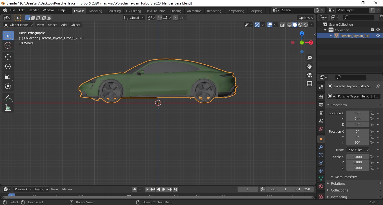Image resolution: width=383 pixels, height=205 pixels.
Task: Open the Particles properties tab
Action: (x=321, y=155)
